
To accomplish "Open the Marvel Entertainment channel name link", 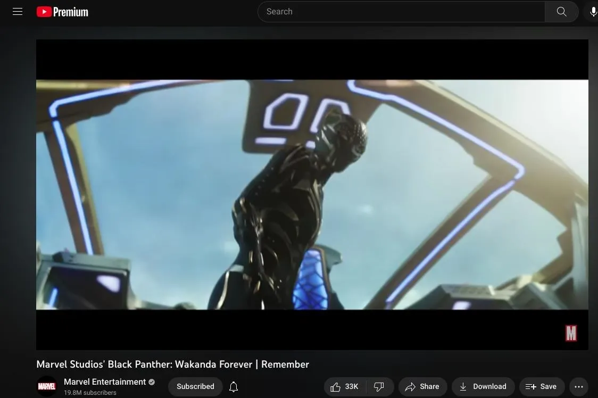I will [105, 382].
